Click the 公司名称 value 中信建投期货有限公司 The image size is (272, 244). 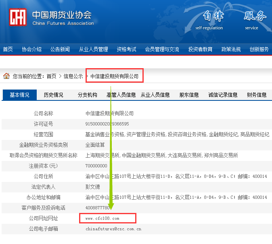point(109,113)
